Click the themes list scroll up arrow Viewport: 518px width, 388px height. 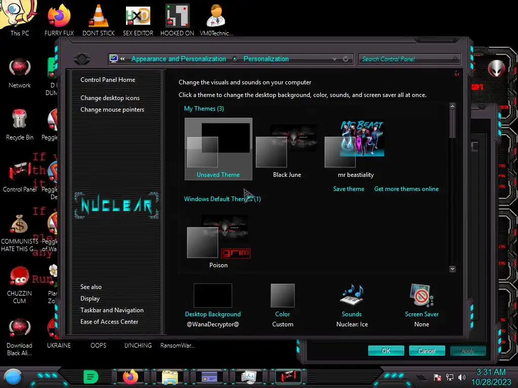[453, 106]
